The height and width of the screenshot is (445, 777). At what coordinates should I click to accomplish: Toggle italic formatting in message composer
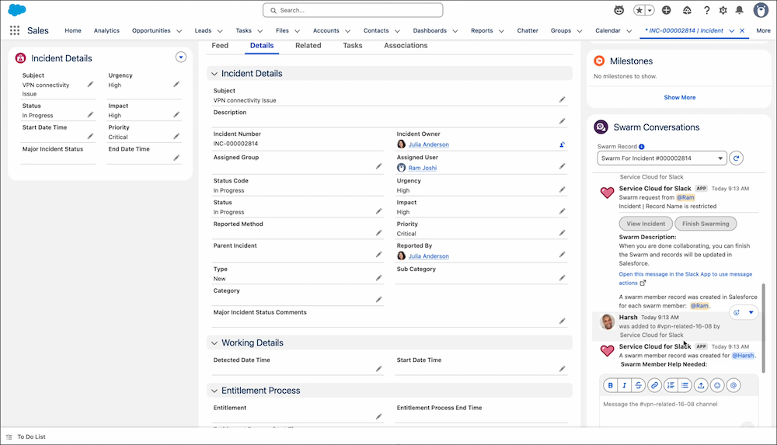(x=625, y=385)
